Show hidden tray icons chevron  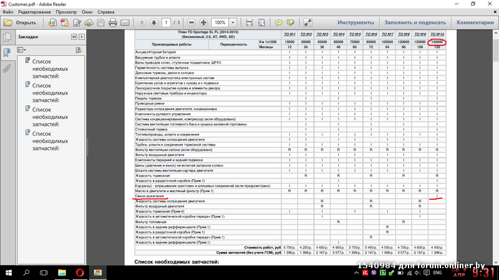(x=356, y=273)
